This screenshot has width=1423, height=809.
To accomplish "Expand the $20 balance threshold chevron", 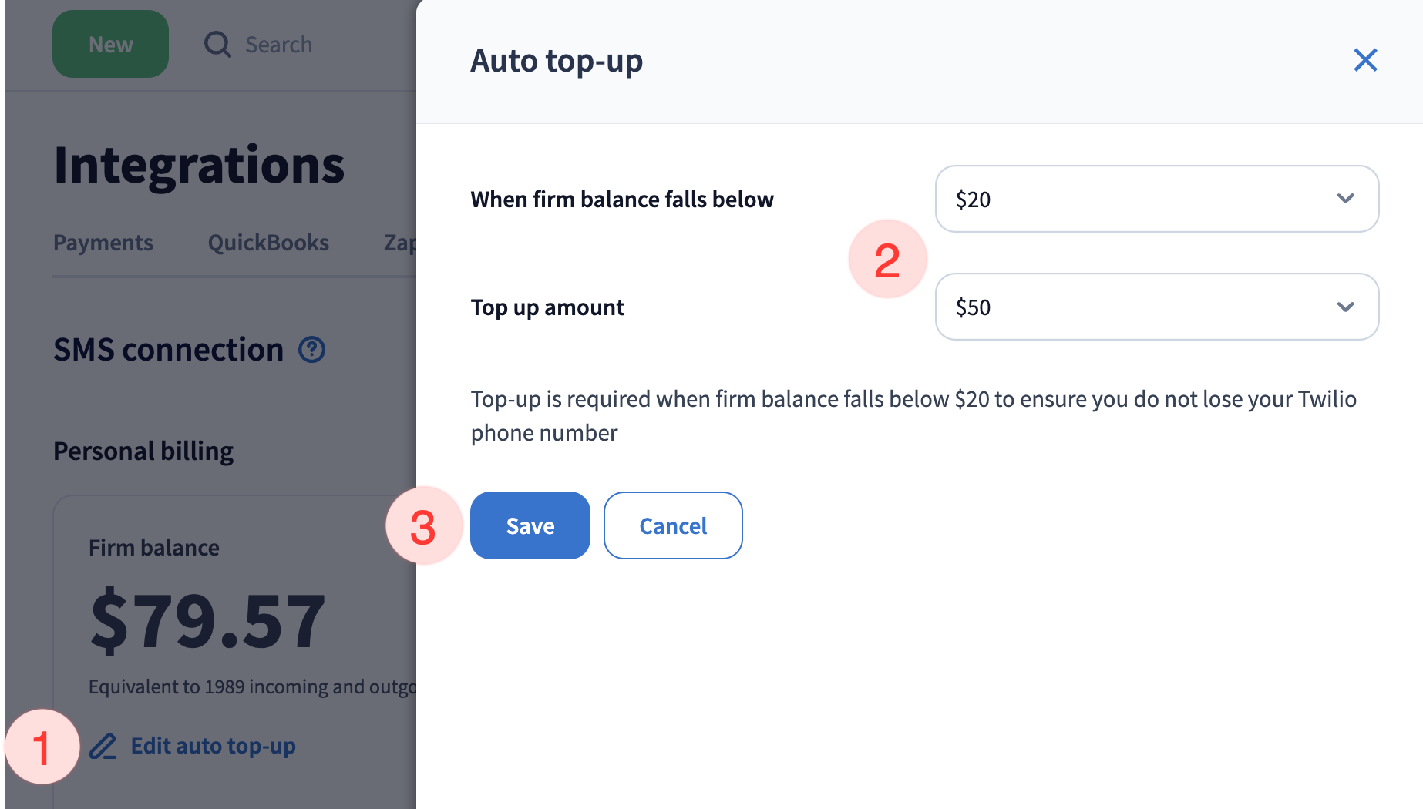I will 1345,199.
